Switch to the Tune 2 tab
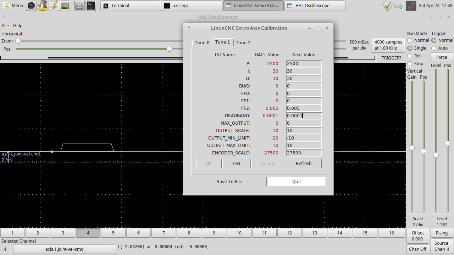 click(243, 42)
